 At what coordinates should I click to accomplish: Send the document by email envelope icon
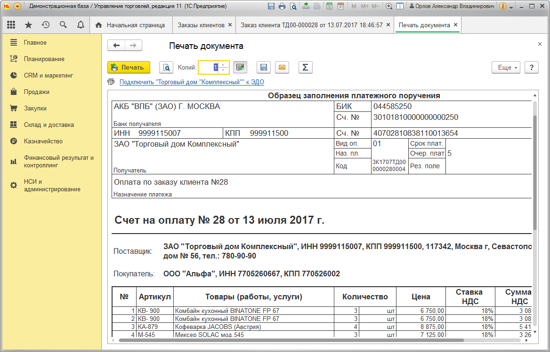[282, 67]
